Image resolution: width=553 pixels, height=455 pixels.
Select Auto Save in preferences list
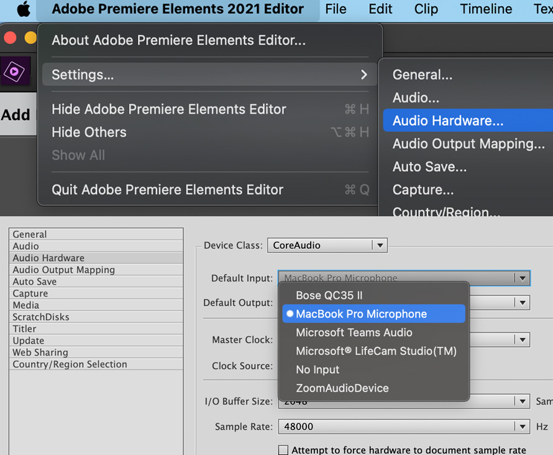[96, 282]
